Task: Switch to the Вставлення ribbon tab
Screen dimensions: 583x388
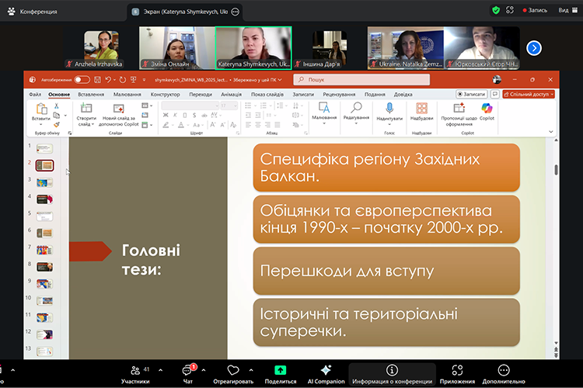Action: 91,94
